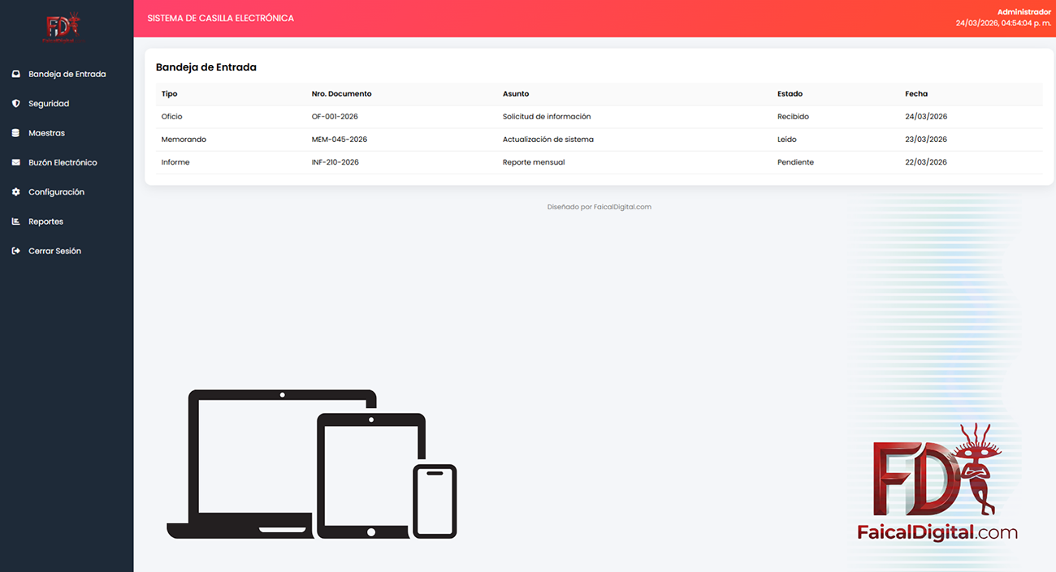Click the INF-210-2026 document number
The width and height of the screenshot is (1056, 572).
coord(335,162)
